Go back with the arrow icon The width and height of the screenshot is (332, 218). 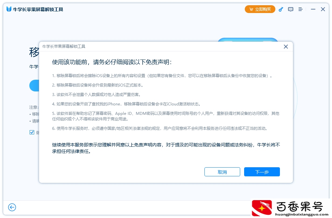[12, 207]
